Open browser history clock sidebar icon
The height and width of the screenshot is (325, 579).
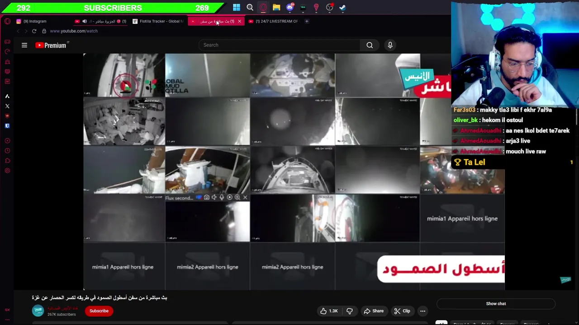[7, 151]
